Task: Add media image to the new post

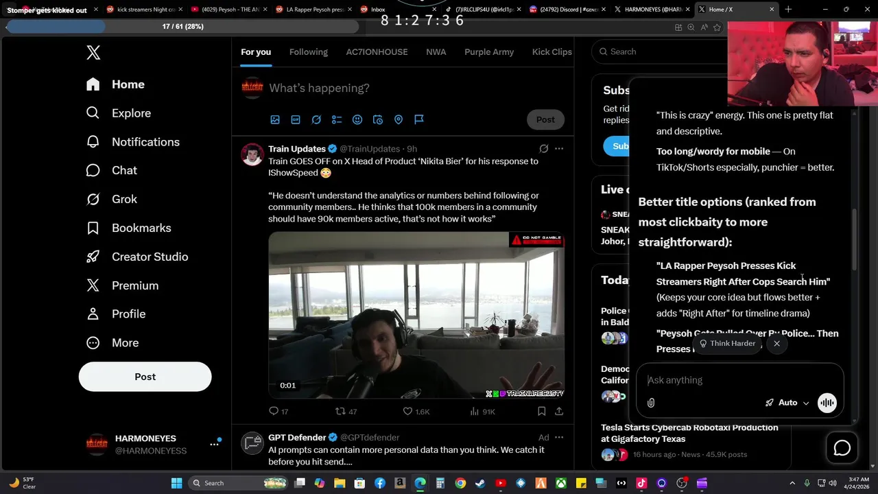Action: pos(275,119)
